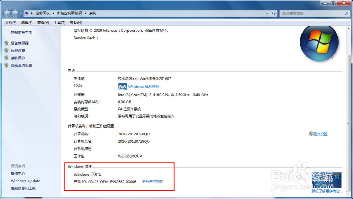This screenshot has width=353, height=199.
Task: Click the Control Panel icon in address bar
Action: tap(26, 13)
